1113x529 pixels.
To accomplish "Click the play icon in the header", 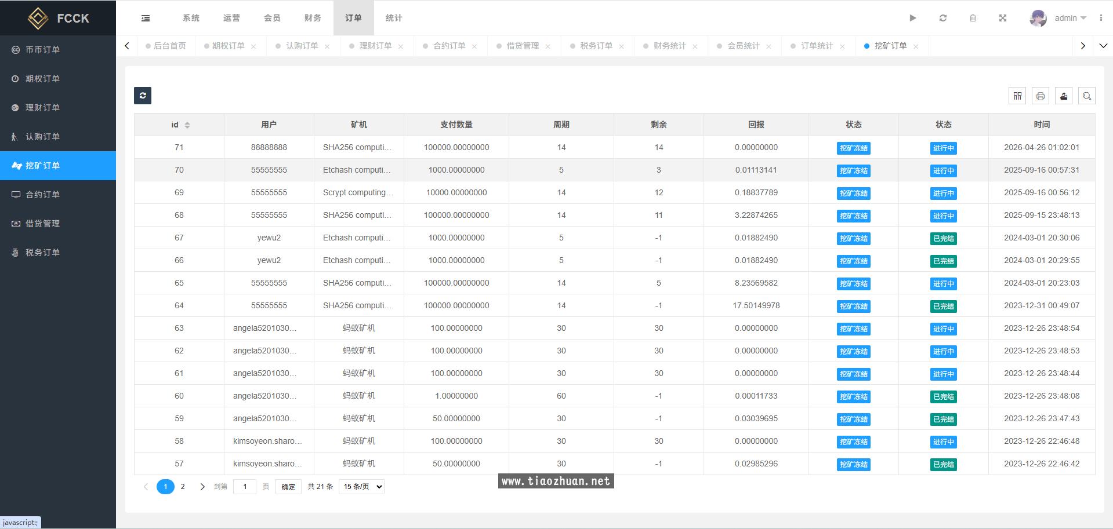I will click(x=913, y=18).
